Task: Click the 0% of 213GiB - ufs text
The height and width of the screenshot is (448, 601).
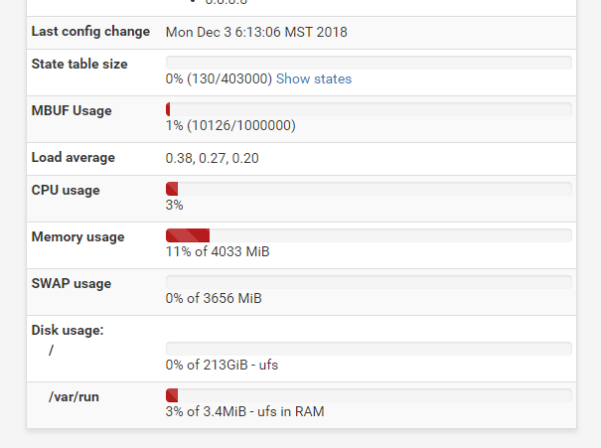Action: pyautogui.click(x=222, y=365)
